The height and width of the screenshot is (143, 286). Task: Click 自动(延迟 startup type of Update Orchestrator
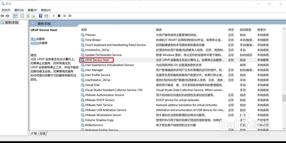coord(246,55)
